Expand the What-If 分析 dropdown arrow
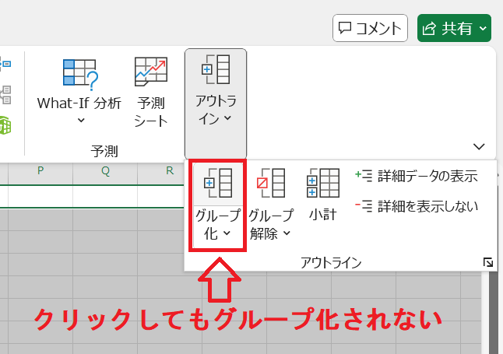This screenshot has width=503, height=354. [x=80, y=121]
